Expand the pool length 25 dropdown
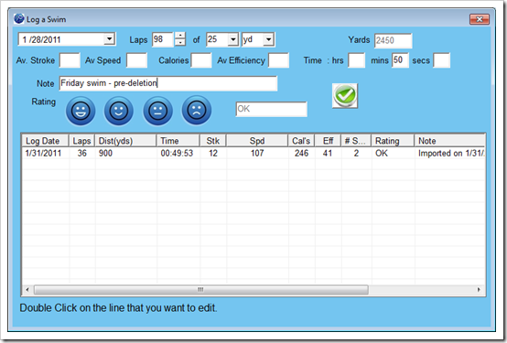507x343 pixels. point(232,39)
